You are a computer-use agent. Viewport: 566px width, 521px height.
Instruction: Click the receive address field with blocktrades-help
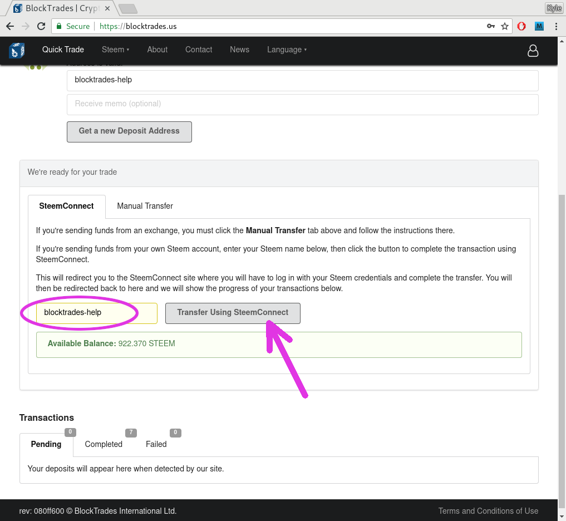click(303, 80)
